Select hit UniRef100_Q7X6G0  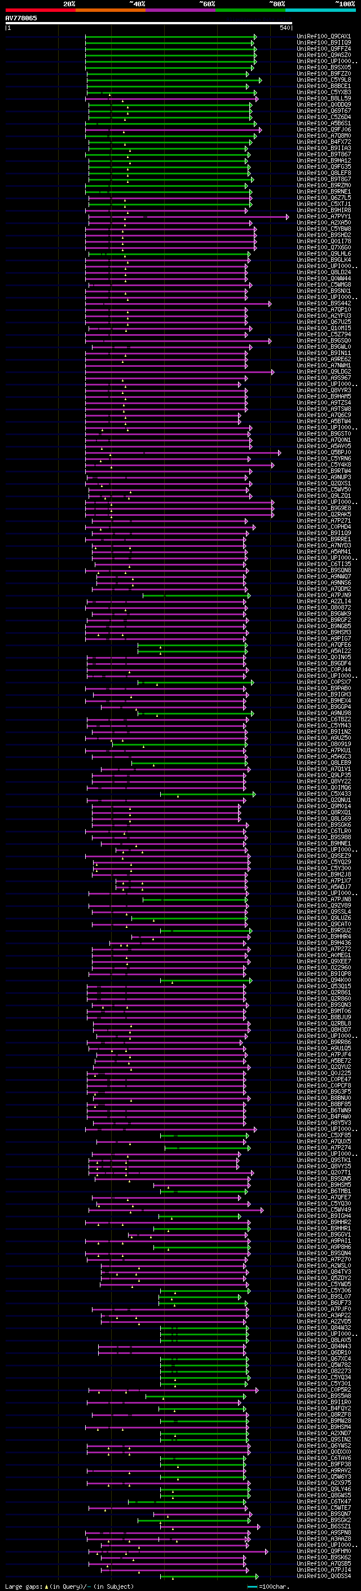coord(324,247)
